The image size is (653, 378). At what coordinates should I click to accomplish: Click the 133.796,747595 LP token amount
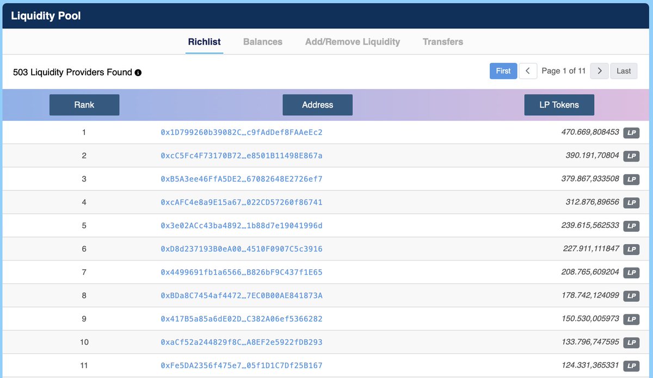point(590,343)
